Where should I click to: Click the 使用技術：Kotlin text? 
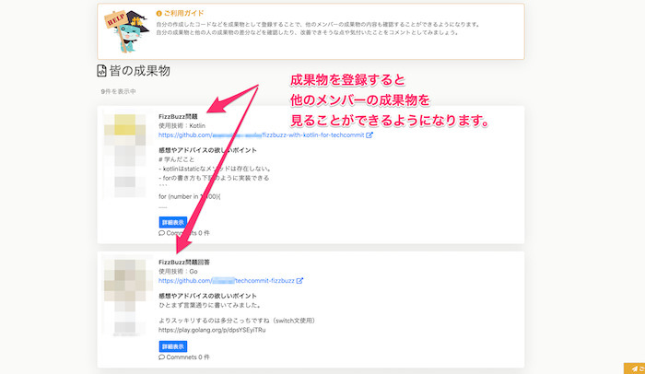point(182,126)
